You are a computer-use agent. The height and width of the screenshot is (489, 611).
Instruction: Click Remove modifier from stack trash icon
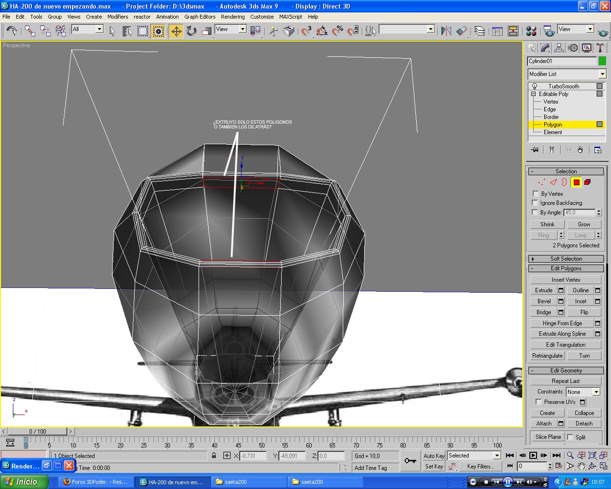pos(580,149)
